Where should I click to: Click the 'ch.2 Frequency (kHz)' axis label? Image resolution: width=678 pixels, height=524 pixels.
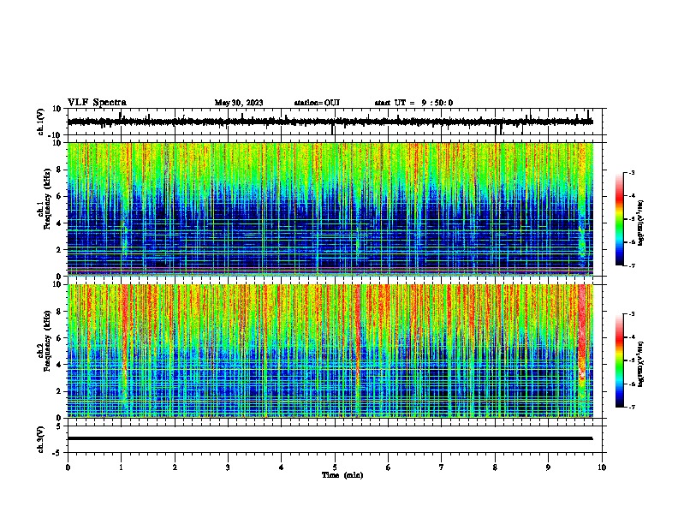(44, 341)
